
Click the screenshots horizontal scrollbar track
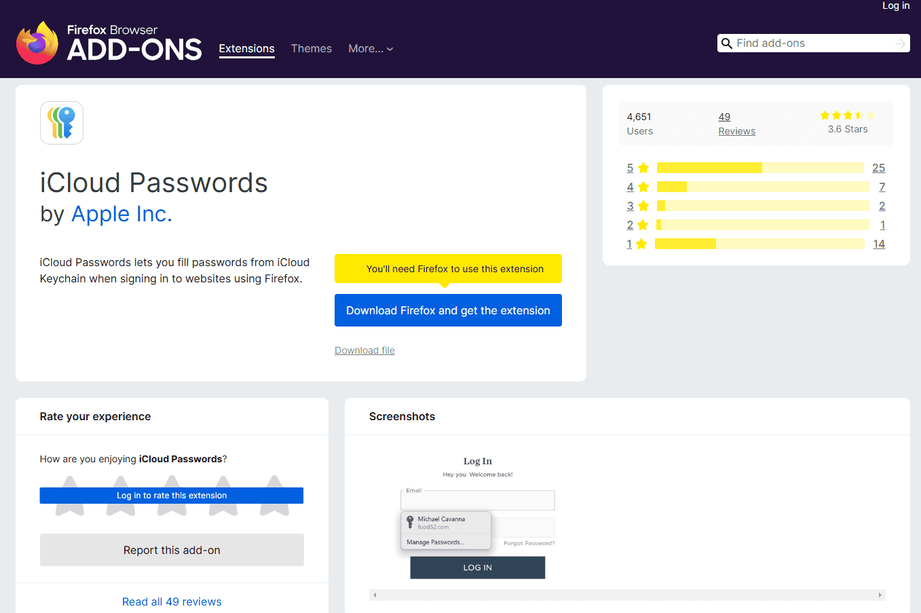[x=627, y=595]
